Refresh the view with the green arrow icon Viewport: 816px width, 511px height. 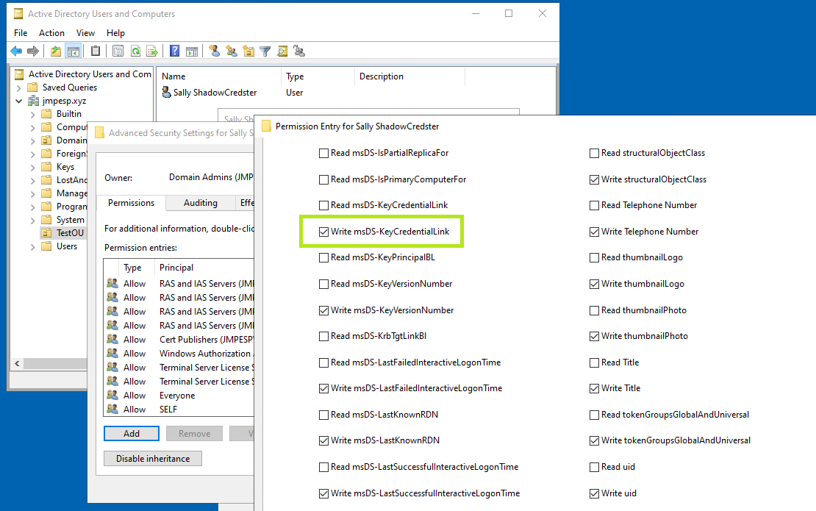click(135, 51)
